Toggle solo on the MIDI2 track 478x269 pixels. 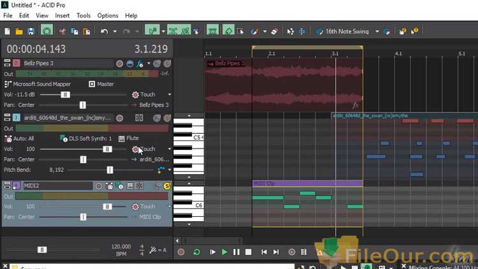pos(167,185)
